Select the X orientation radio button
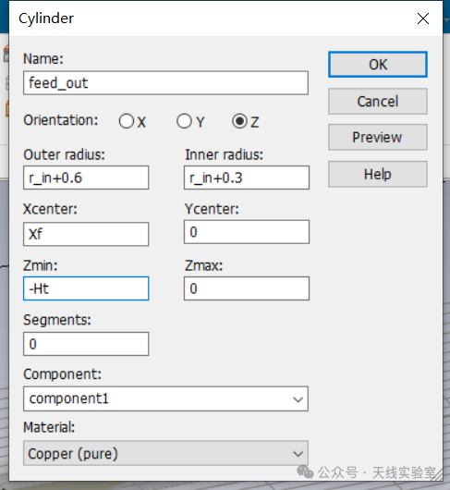Screen dimensions: 450x490 point(127,121)
